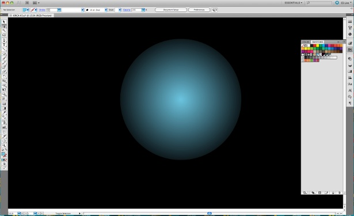The image size is (354, 216).
Task: Select the Gradient tool
Action: [x=4, y=108]
